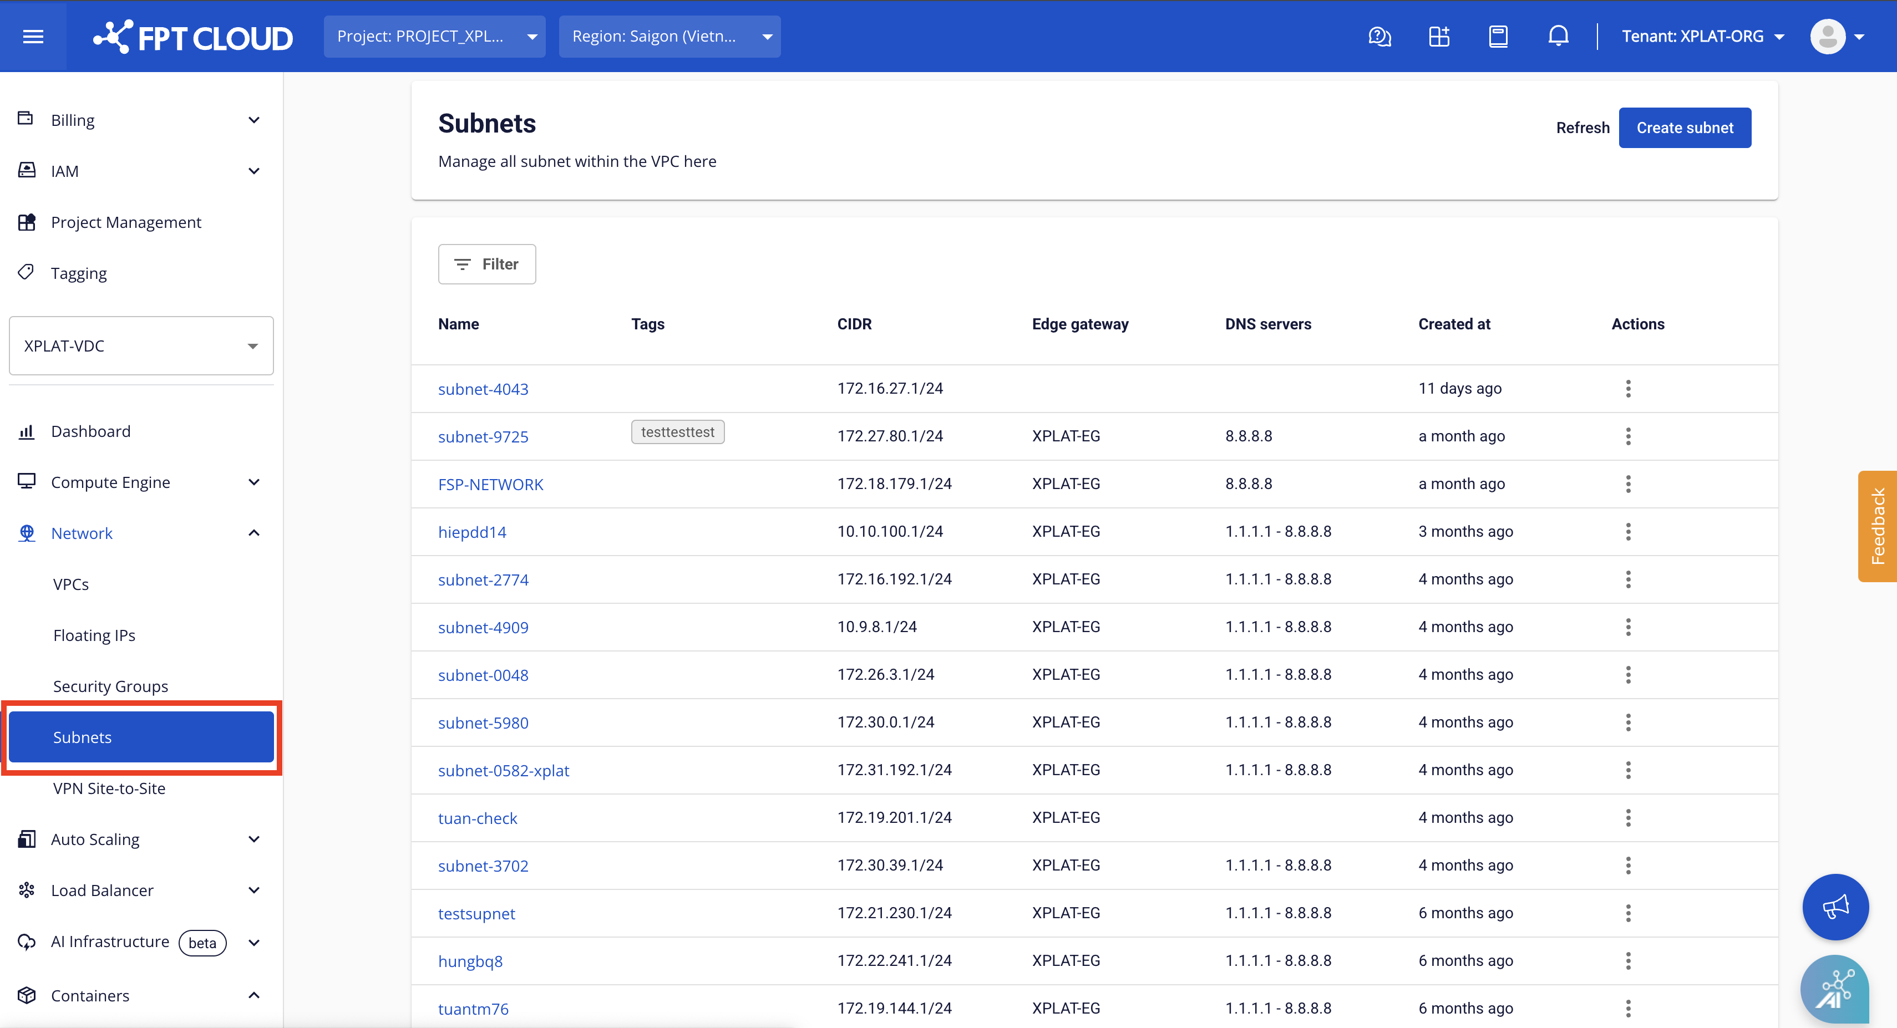The width and height of the screenshot is (1897, 1028).
Task: Open the Region Saigon dropdown
Action: (669, 36)
